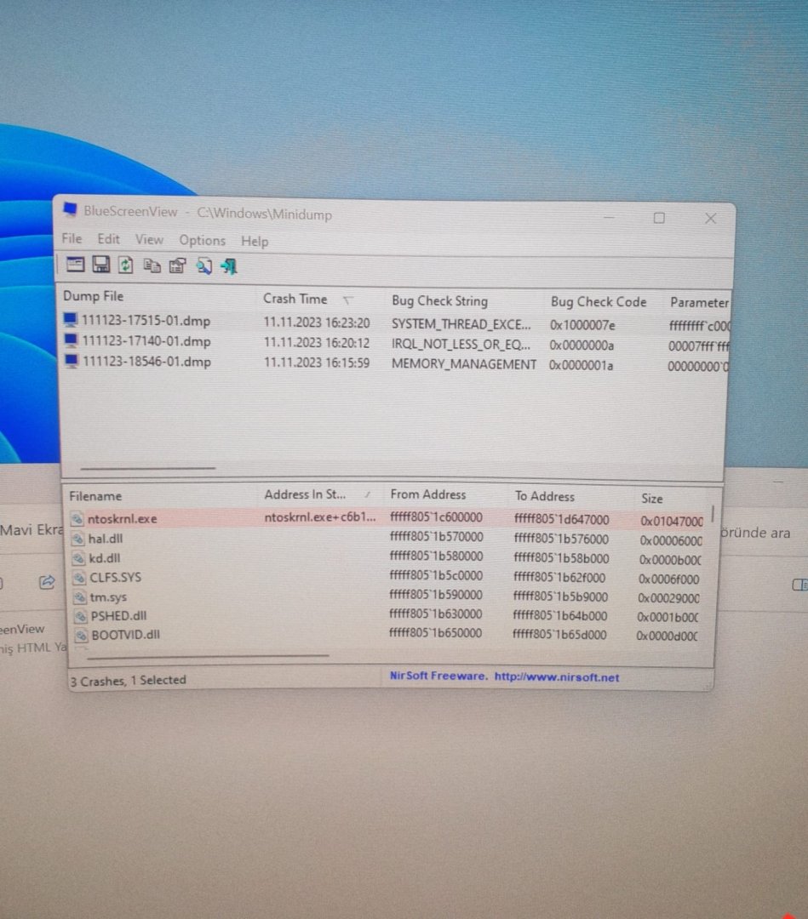Click the PSHED.dll file icon
Image resolution: width=808 pixels, height=919 pixels.
(81, 616)
